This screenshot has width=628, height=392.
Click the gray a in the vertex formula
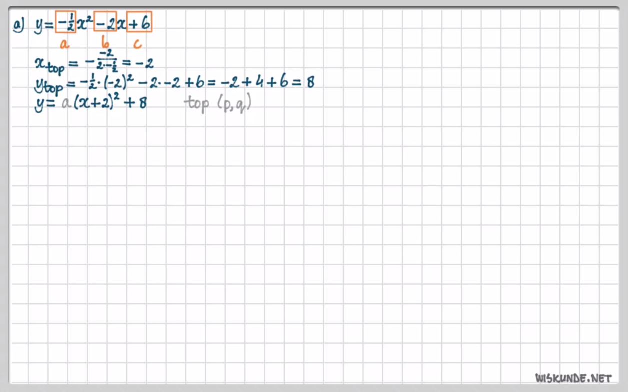click(65, 105)
